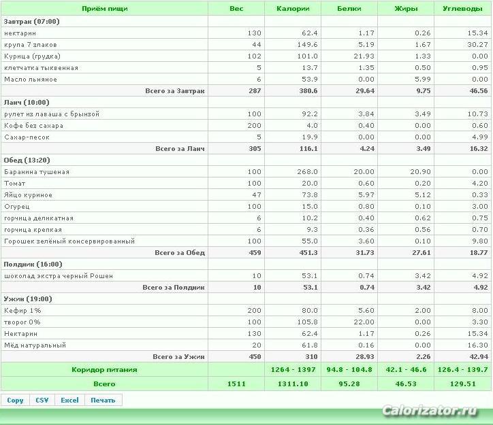Click the Баранина тушеная row

pyautogui.click(x=246, y=171)
